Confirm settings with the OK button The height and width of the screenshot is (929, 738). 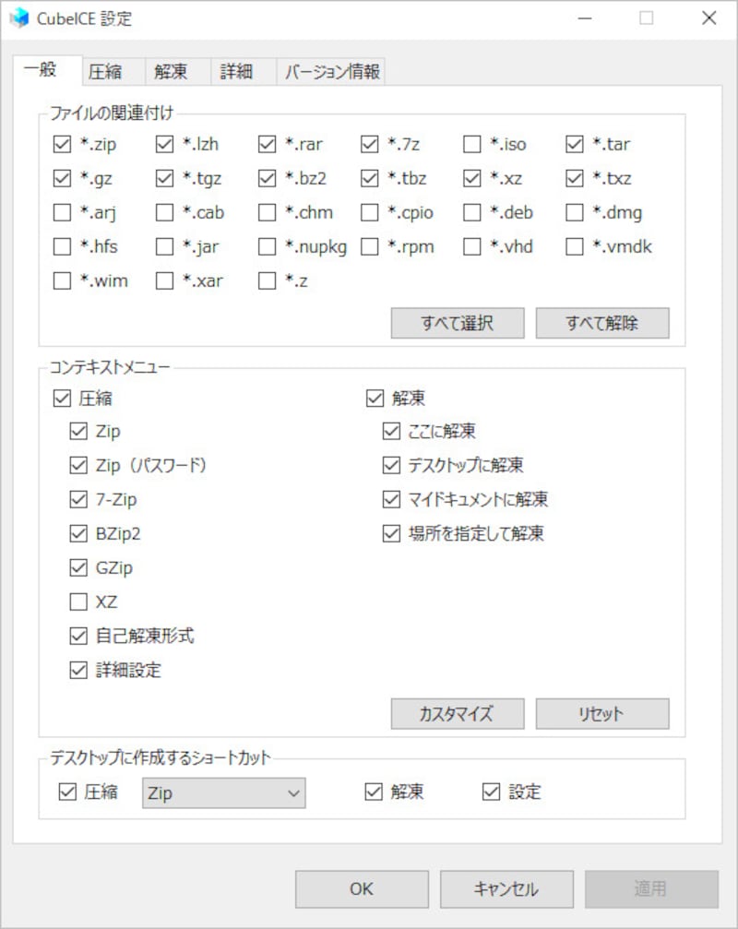tap(362, 888)
